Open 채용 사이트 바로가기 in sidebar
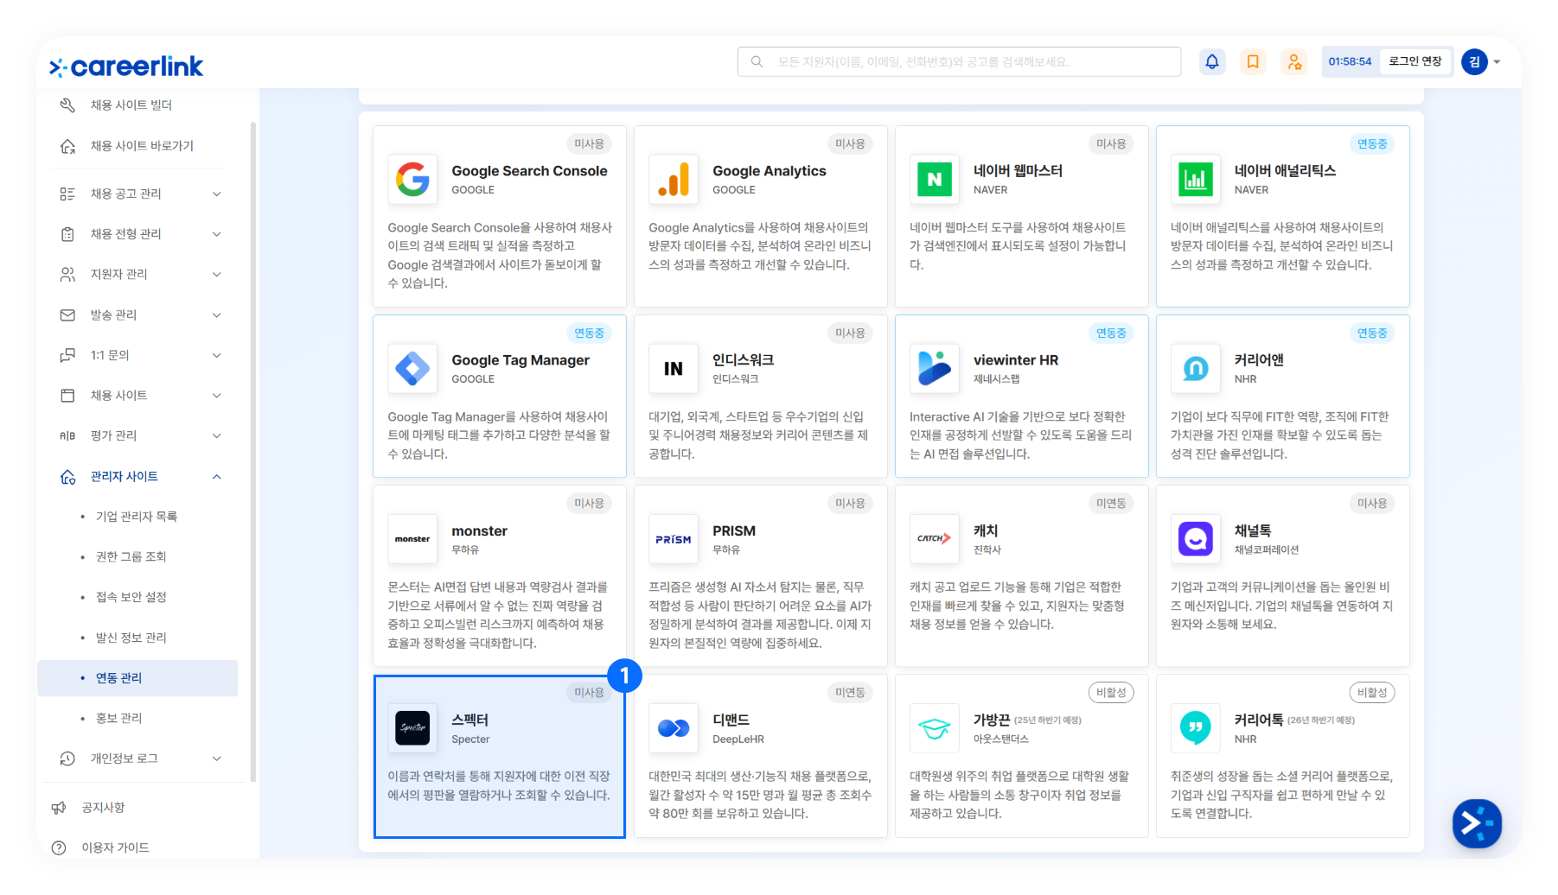Screen dimensions: 1558x895 142,146
